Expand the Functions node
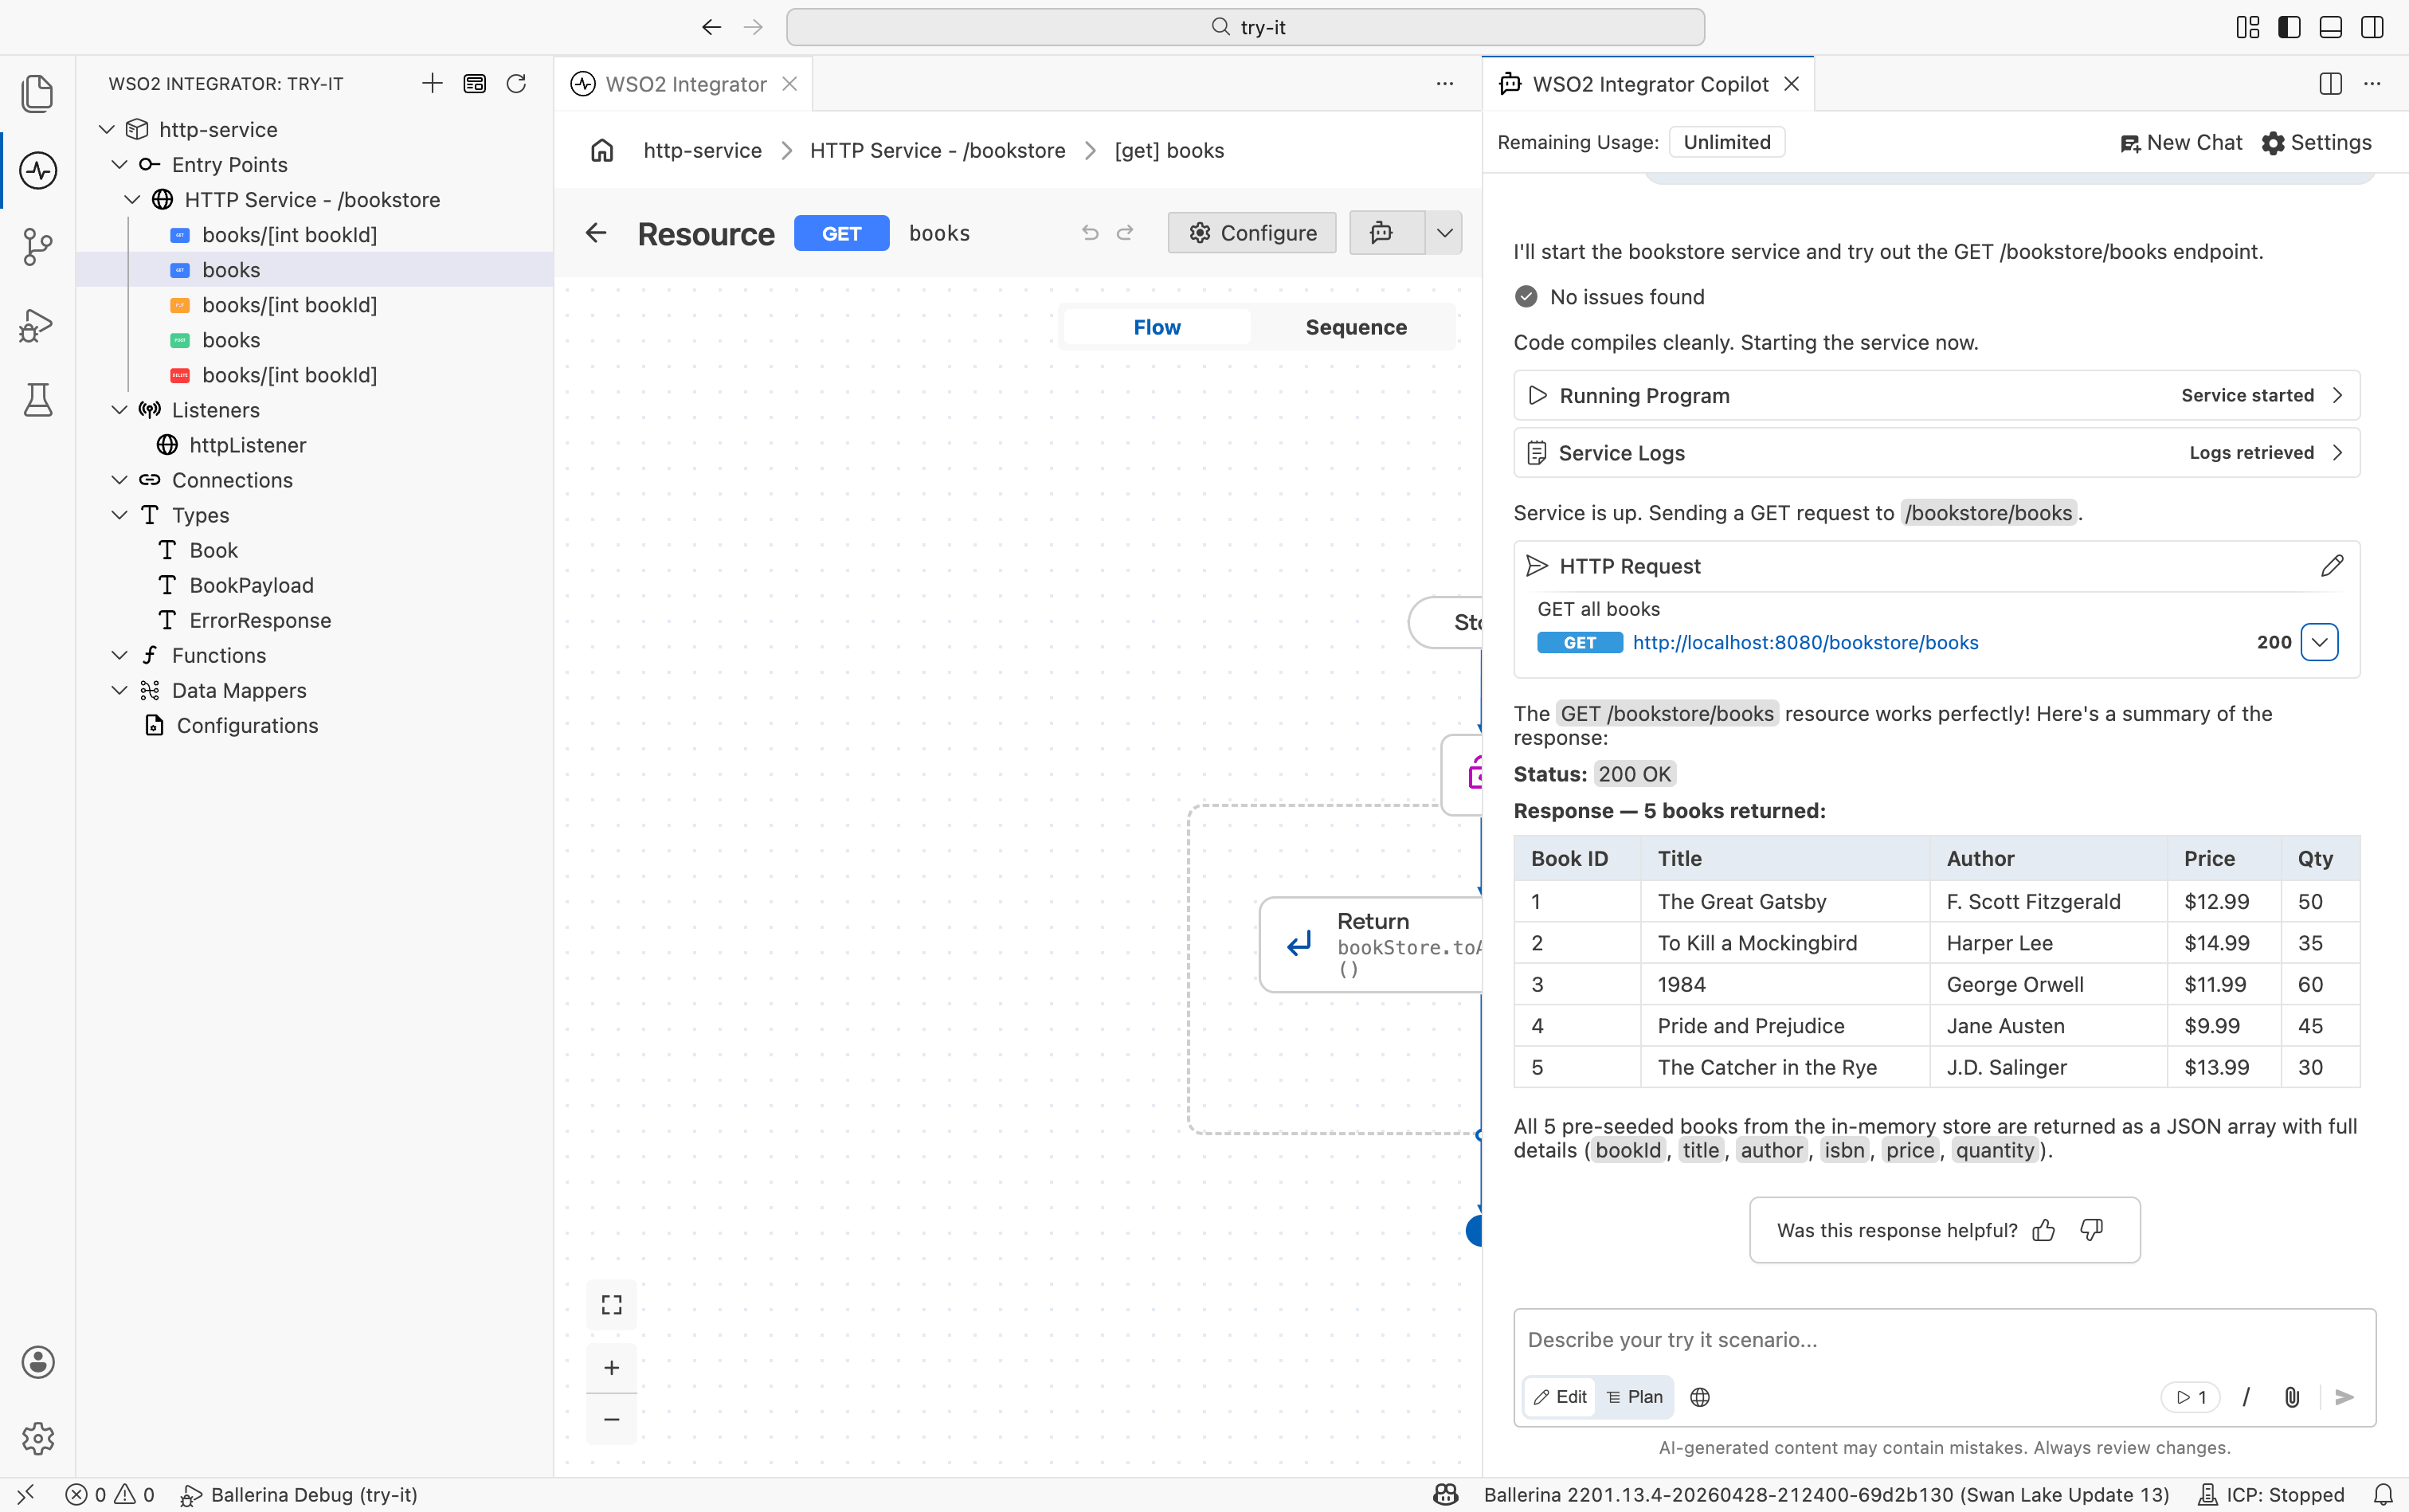 click(x=120, y=655)
